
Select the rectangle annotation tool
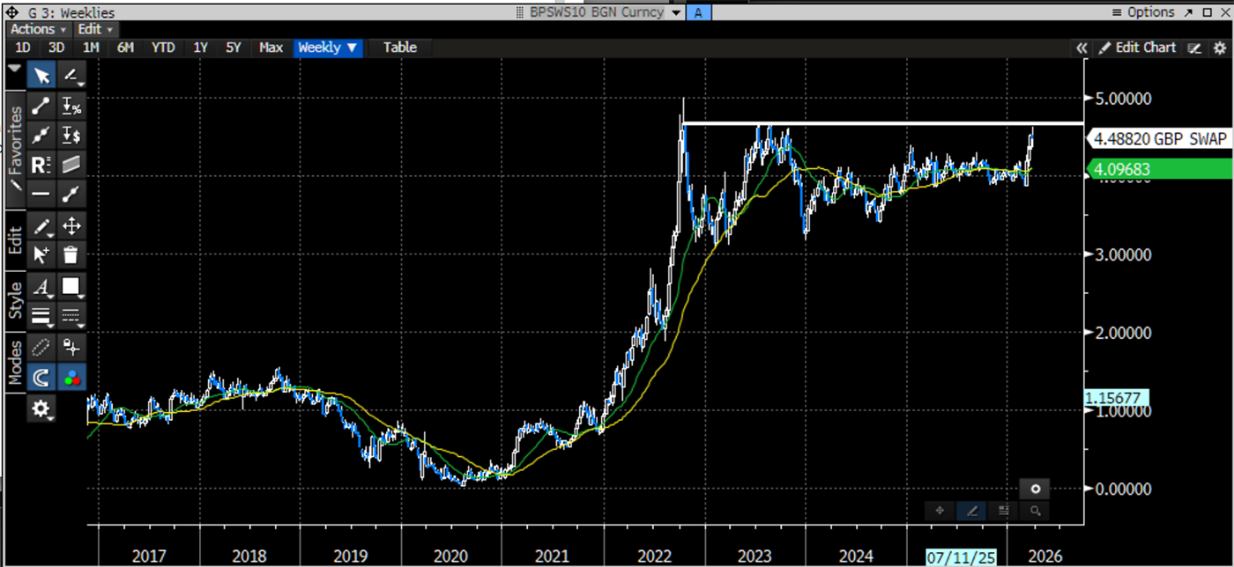click(x=71, y=285)
